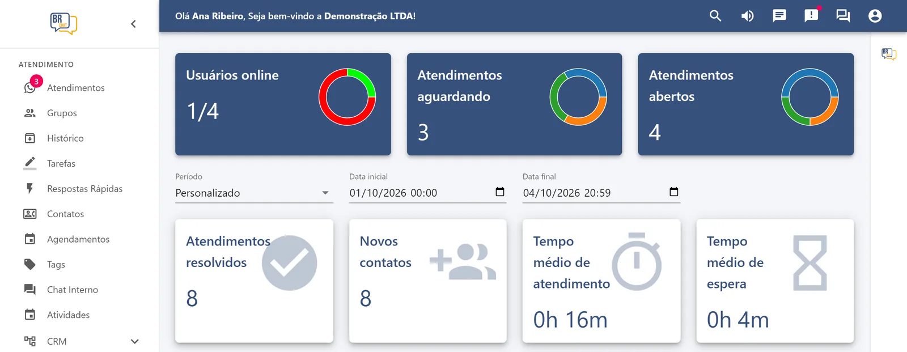Click the '0h 4m' average wait time
This screenshot has height=352, width=907.
coord(738,320)
